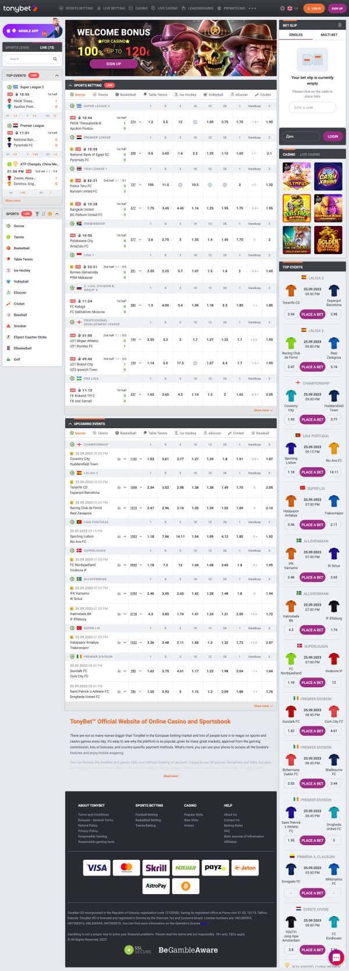This screenshot has width=349, height=971.
Task: Toggle LIVE badge beside Sports Betting header
Action: 109,85
